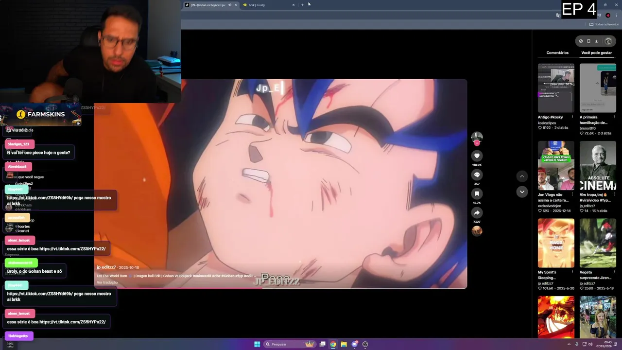Open jp_editzz7 author link under video

click(106, 267)
